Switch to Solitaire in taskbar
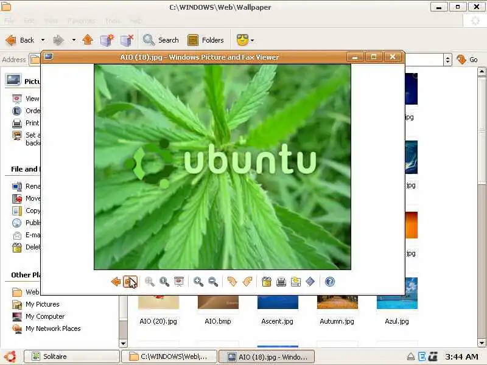This screenshot has width=487, height=365. click(x=72, y=356)
